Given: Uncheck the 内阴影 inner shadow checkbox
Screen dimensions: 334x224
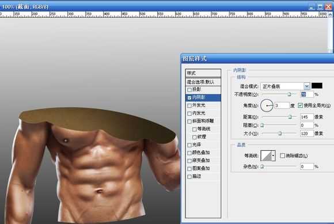Looking at the screenshot, I should coord(189,98).
